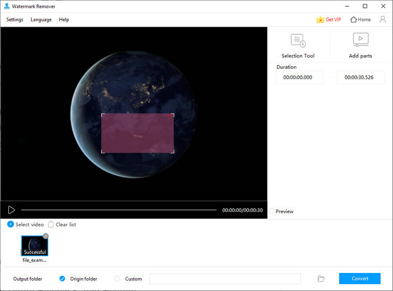Open the Language menu
The width and height of the screenshot is (393, 291).
[41, 20]
